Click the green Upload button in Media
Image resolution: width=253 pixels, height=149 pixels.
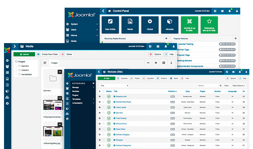24,54
